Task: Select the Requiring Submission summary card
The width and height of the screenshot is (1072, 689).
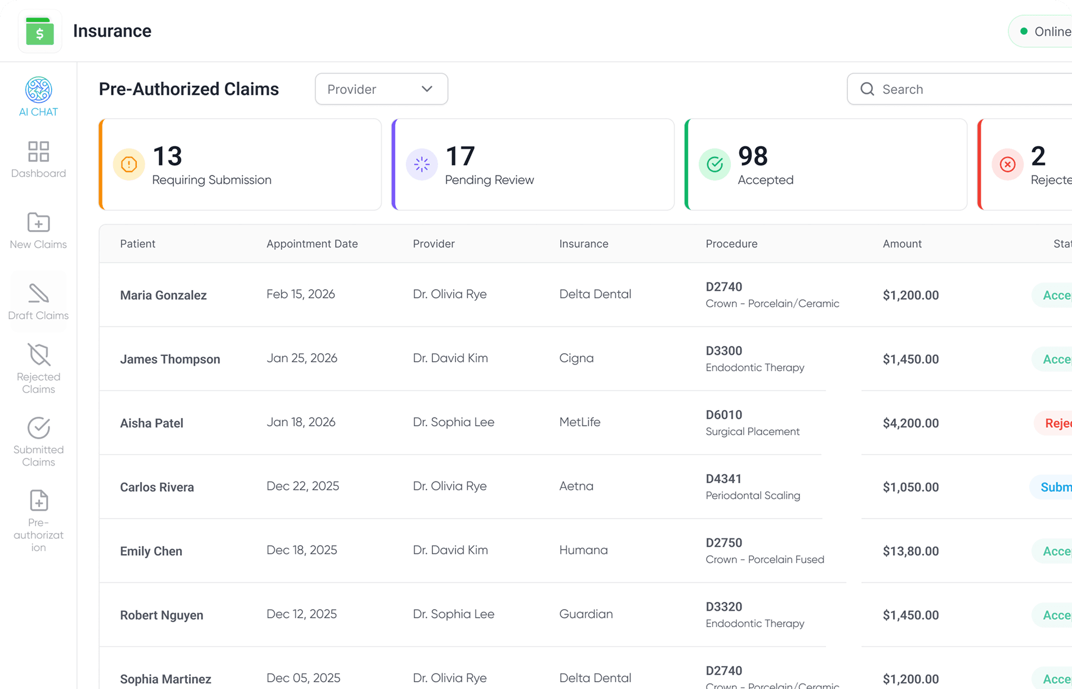Action: 240,164
